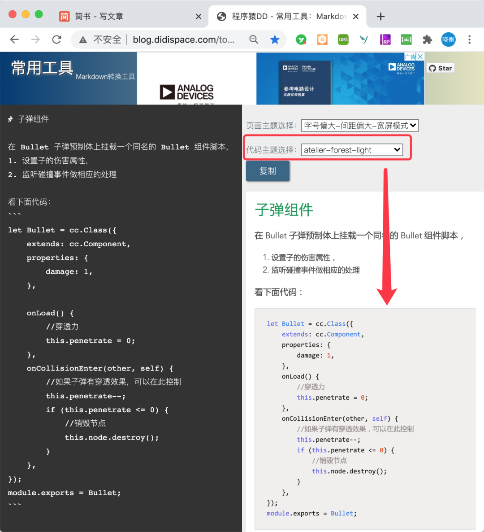Viewport: 484px width, 532px height.
Task: Click the Markdown转换工具 subtitle
Action: [105, 77]
